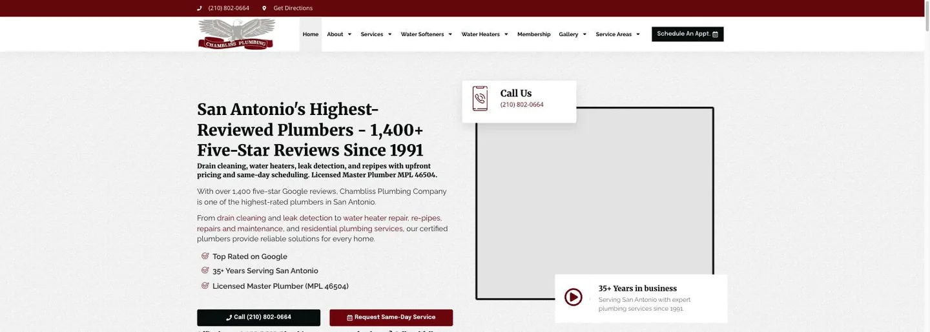
Task: Click the Schedule An Appt. button
Action: pyautogui.click(x=688, y=34)
